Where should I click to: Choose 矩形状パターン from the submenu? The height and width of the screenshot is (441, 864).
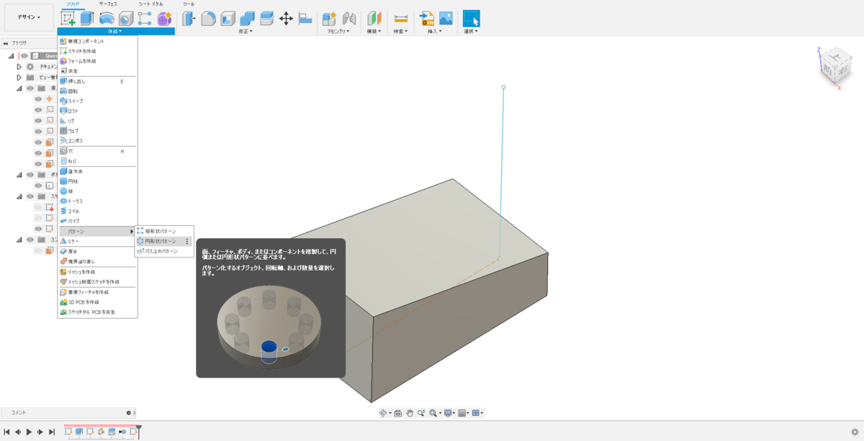163,231
